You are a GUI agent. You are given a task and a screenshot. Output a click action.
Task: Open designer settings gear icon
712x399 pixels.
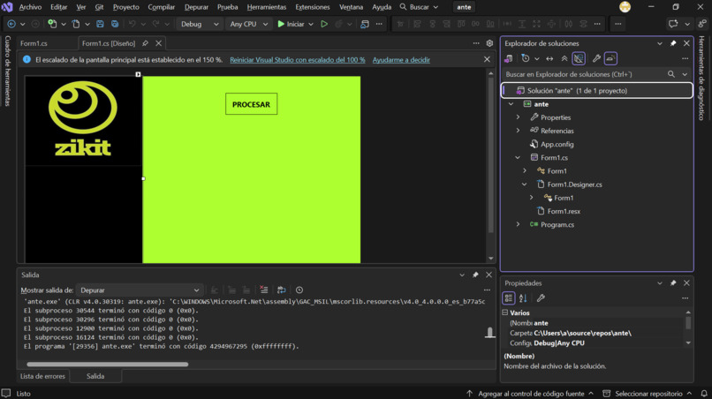pos(489,43)
